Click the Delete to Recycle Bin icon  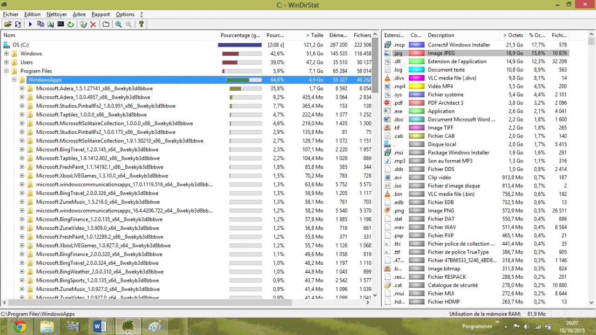pos(83,24)
